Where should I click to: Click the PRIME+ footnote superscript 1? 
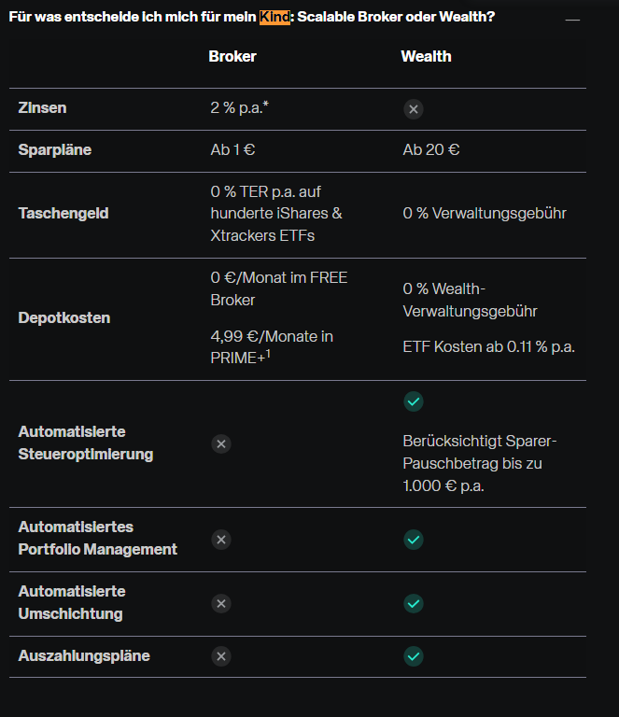pyautogui.click(x=268, y=354)
